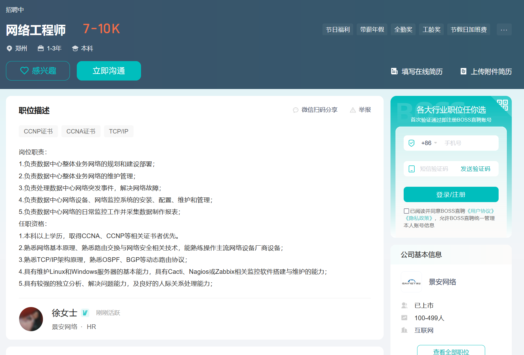Click the 登录/注册 button

451,195
